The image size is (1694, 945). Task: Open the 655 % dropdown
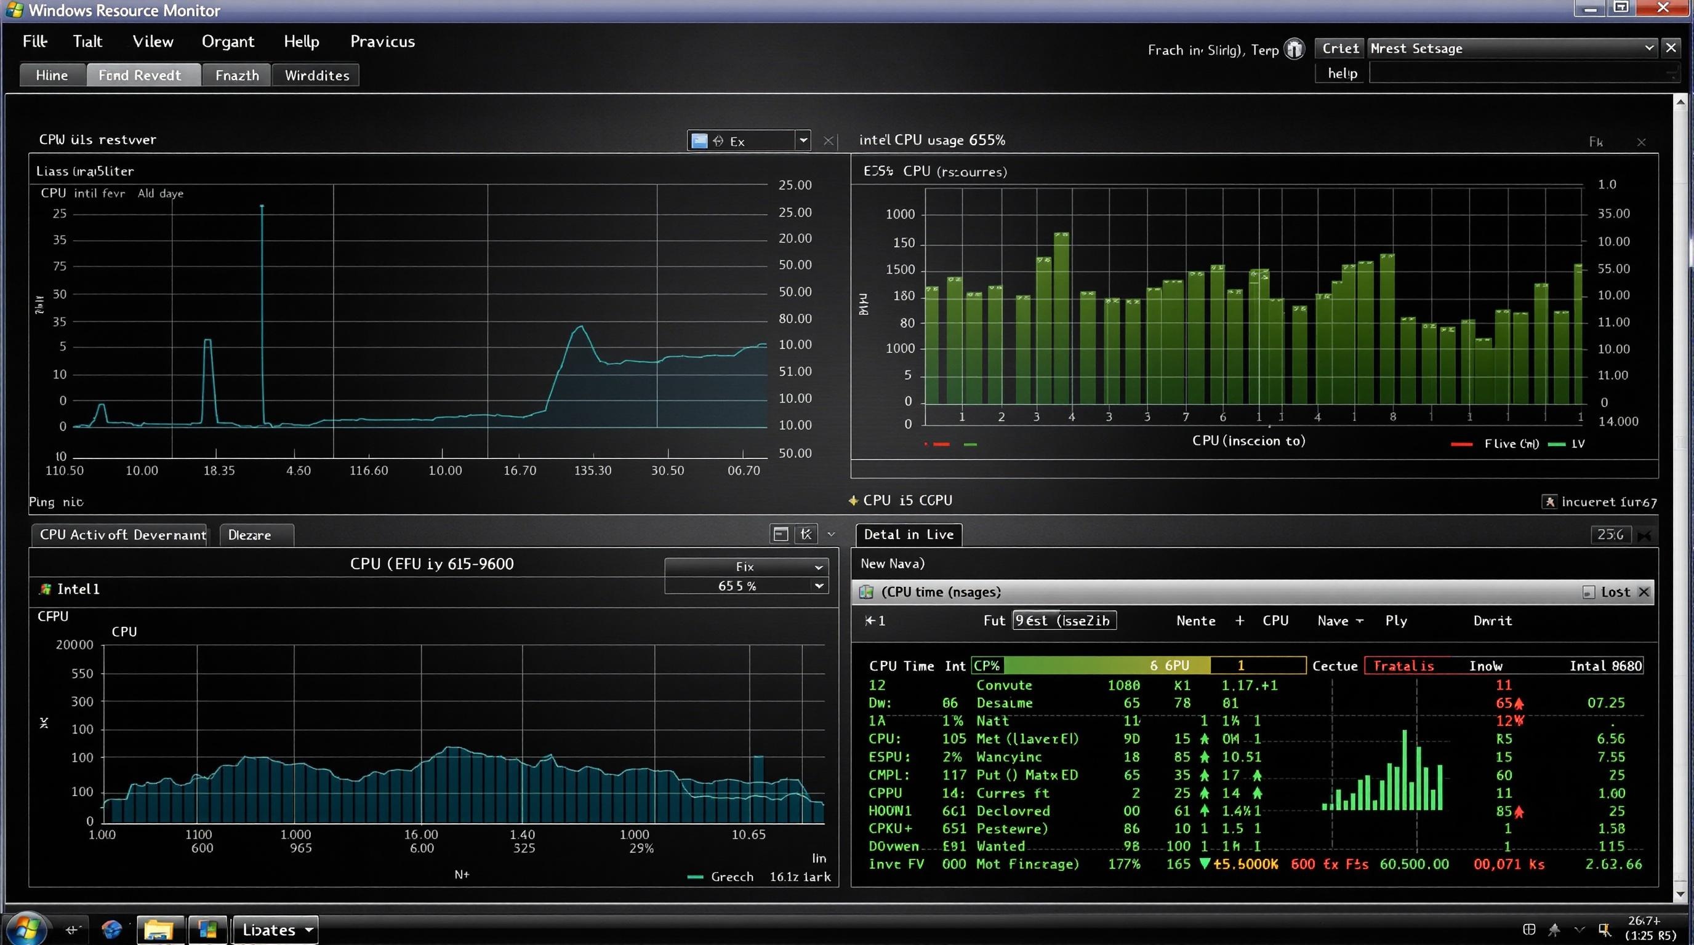[747, 586]
